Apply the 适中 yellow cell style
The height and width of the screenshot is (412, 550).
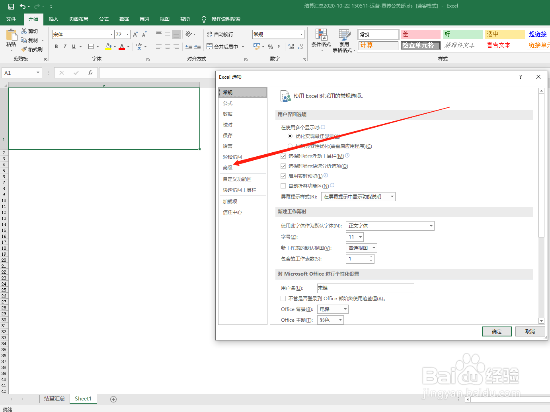[x=505, y=34]
